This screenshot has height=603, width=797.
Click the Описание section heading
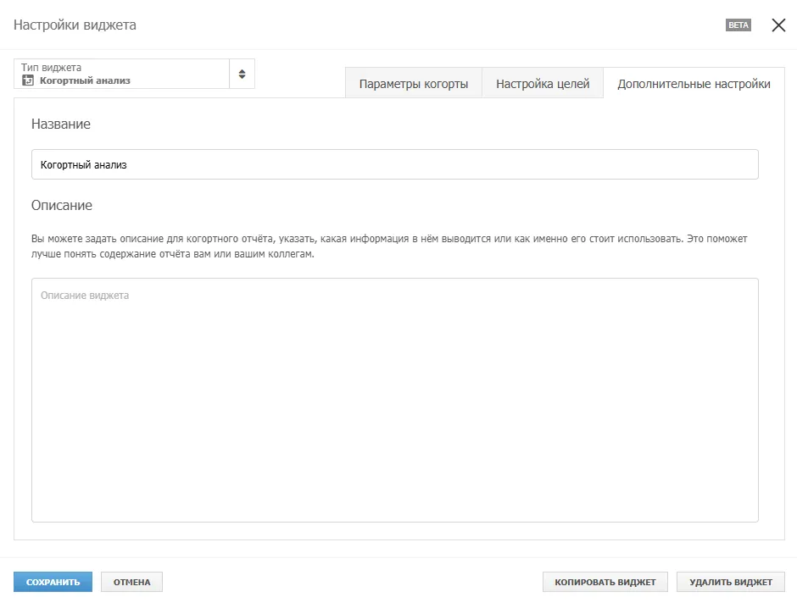62,205
